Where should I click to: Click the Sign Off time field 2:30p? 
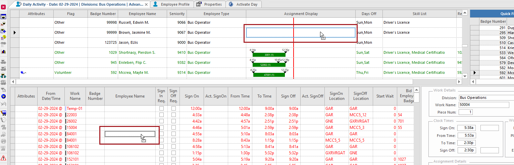[x=467, y=150]
